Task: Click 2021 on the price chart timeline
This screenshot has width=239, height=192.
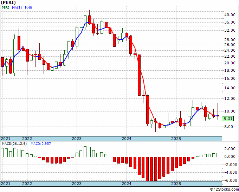Action: pyautogui.click(x=6, y=139)
